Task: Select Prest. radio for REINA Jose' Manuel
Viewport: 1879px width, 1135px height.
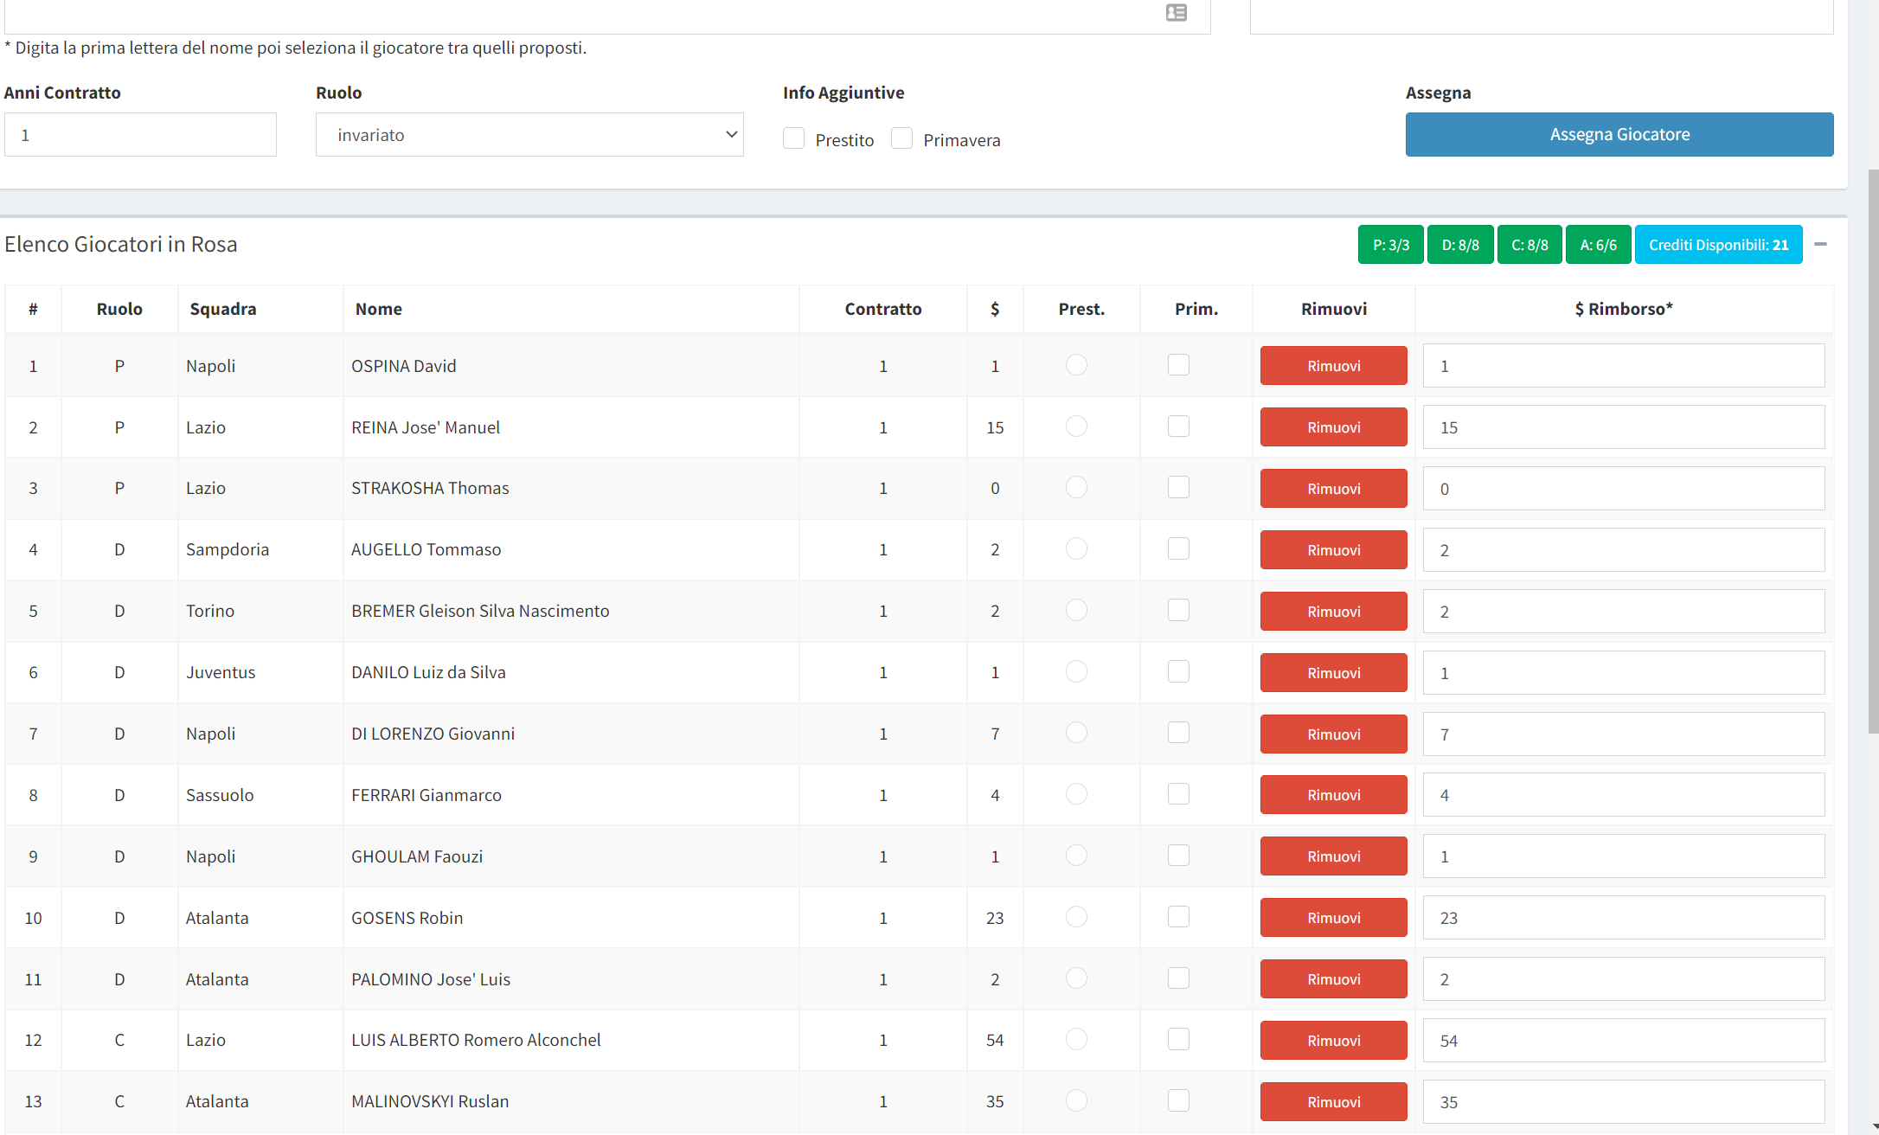Action: tap(1076, 426)
